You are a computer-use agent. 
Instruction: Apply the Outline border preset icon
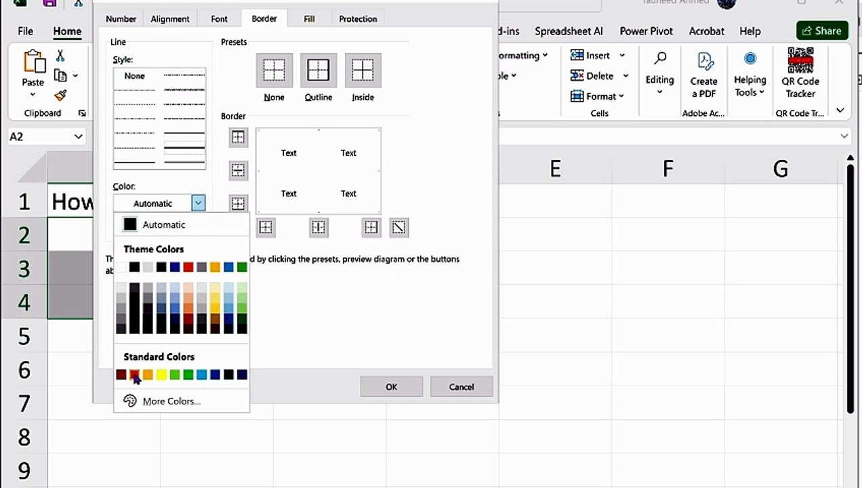click(x=319, y=70)
